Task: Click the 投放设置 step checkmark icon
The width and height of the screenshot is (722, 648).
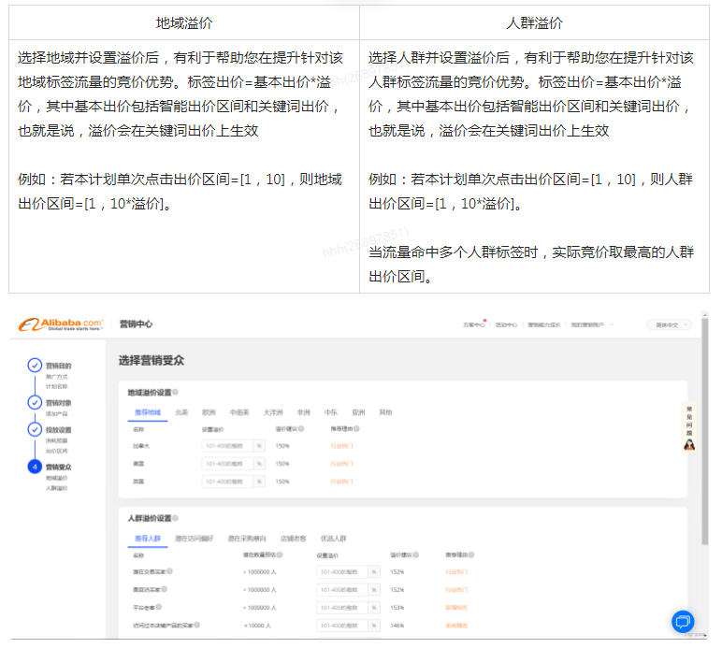Action: click(35, 430)
